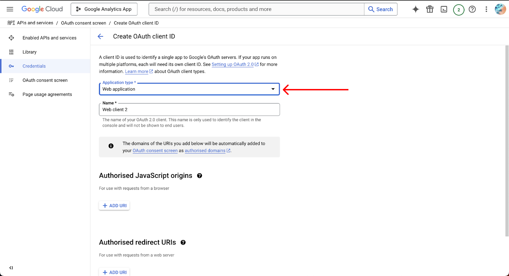This screenshot has height=276, width=509.
Task: Click help icon next to Authorised redirect URIs
Action: 183,243
